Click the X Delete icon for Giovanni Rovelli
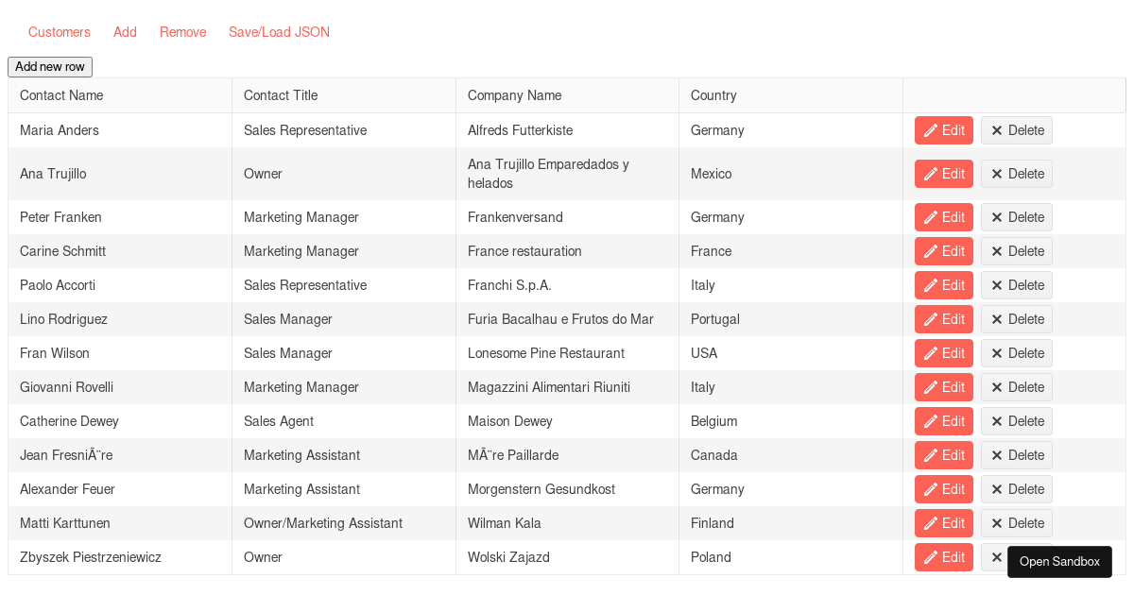The image size is (1134, 595). 996,387
